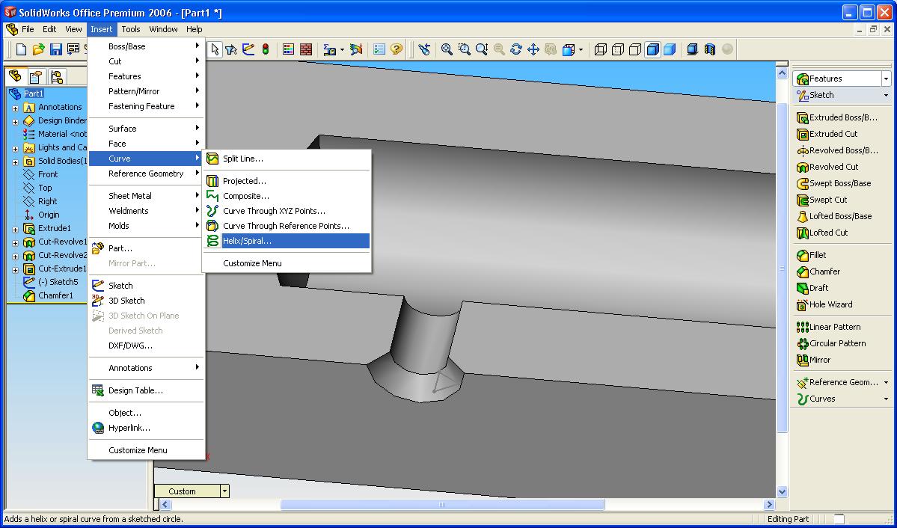Image resolution: width=897 pixels, height=528 pixels.
Task: Select the Zoom to Area icon
Action: (x=464, y=50)
